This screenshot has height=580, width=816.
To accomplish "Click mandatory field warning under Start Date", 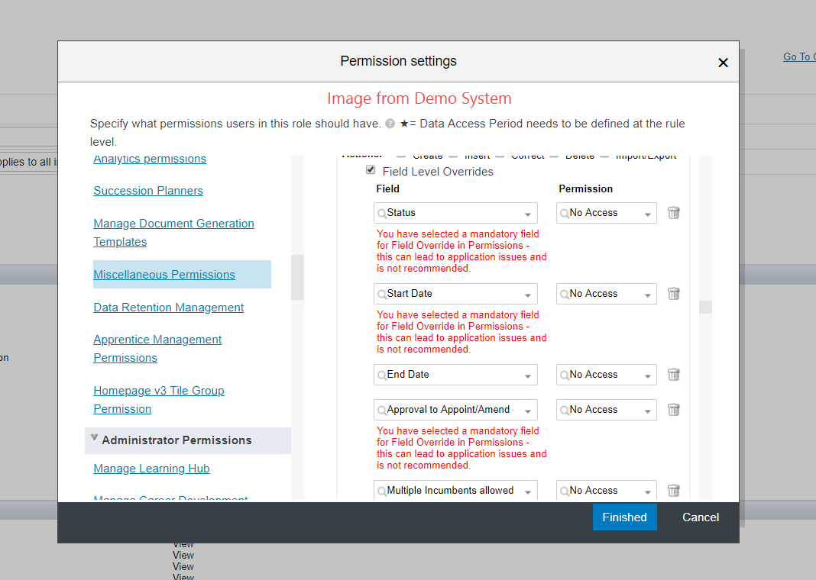I will click(x=461, y=332).
